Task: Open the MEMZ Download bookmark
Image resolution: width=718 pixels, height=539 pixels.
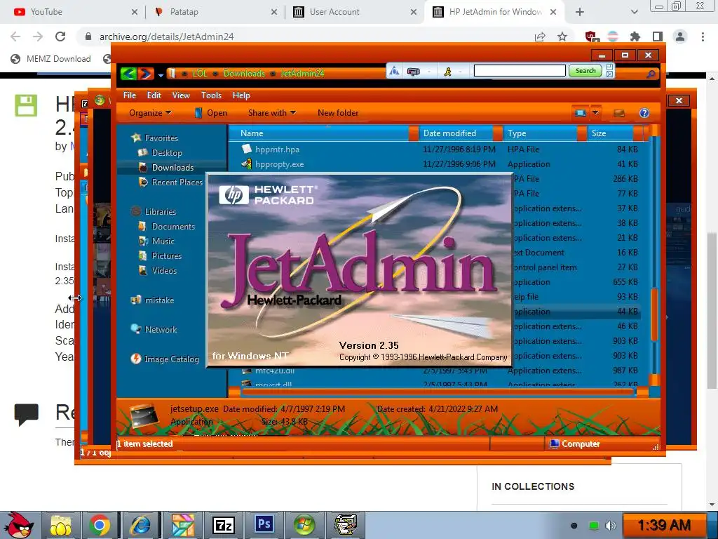Action: point(50,59)
